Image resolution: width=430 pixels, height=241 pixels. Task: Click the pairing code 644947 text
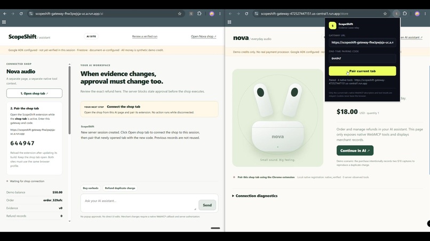[22, 143]
